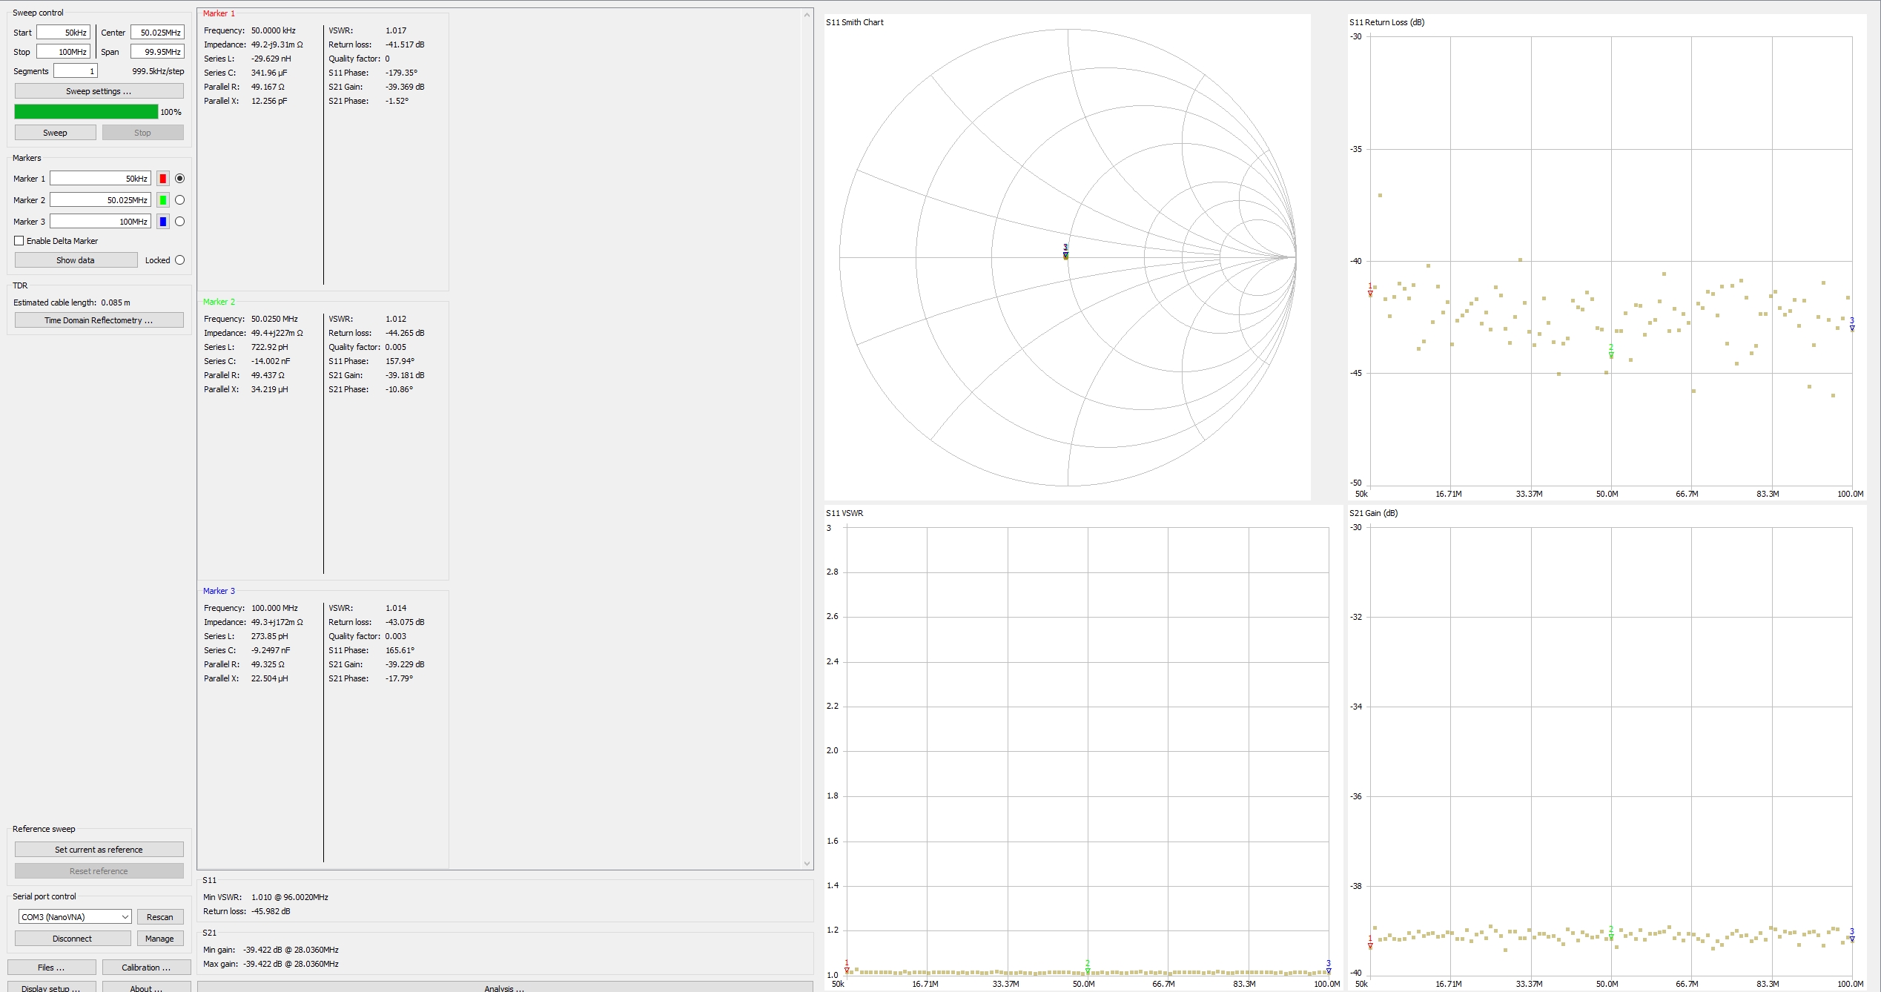Click marker 1 on Return Loss chart
The height and width of the screenshot is (992, 1881).
tap(1370, 291)
